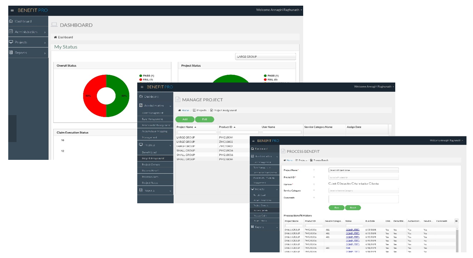Click the green Add button
This screenshot has width=473, height=258.
[185, 119]
